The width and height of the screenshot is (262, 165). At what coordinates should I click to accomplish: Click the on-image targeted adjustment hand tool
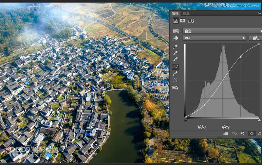[175, 38]
